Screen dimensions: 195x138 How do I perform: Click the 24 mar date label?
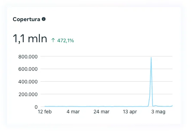click(101, 112)
